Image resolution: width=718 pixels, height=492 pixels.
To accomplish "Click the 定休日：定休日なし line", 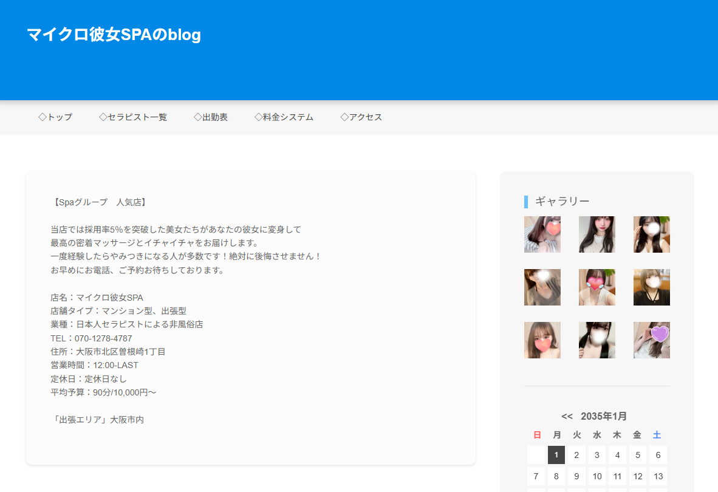I will tap(88, 379).
